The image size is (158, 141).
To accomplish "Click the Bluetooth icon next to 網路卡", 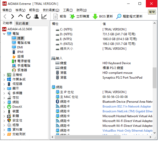I will pyautogui.click(x=57, y=101).
